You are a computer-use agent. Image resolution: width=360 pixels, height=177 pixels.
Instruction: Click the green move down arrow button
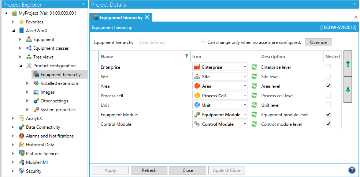pyautogui.click(x=348, y=90)
